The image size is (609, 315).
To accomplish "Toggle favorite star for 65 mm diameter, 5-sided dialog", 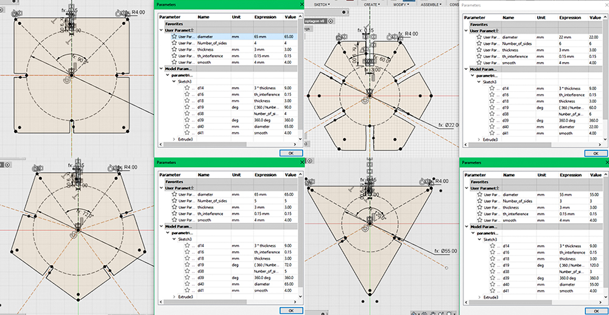I will (x=174, y=195).
